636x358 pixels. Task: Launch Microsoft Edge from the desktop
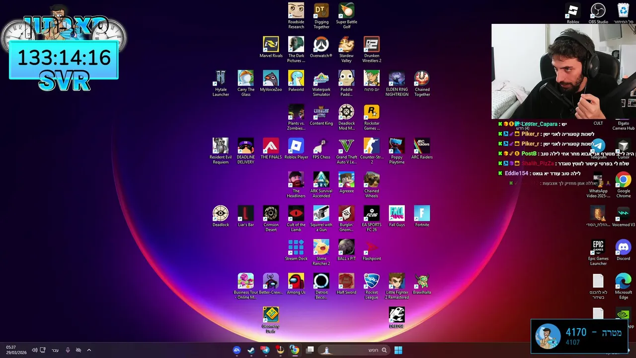(x=623, y=286)
